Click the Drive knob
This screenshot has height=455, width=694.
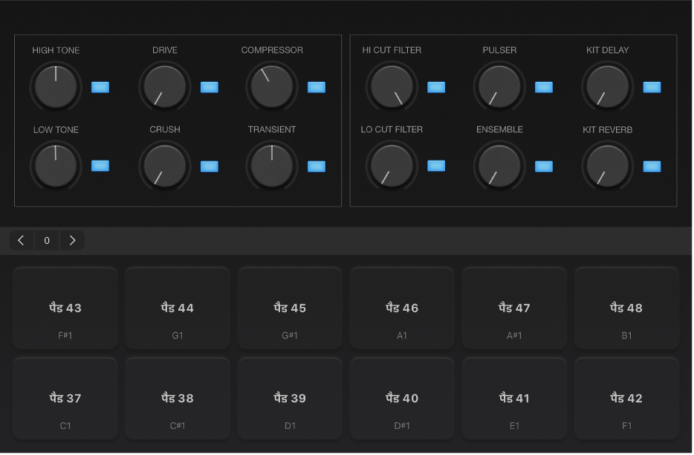pyautogui.click(x=165, y=87)
